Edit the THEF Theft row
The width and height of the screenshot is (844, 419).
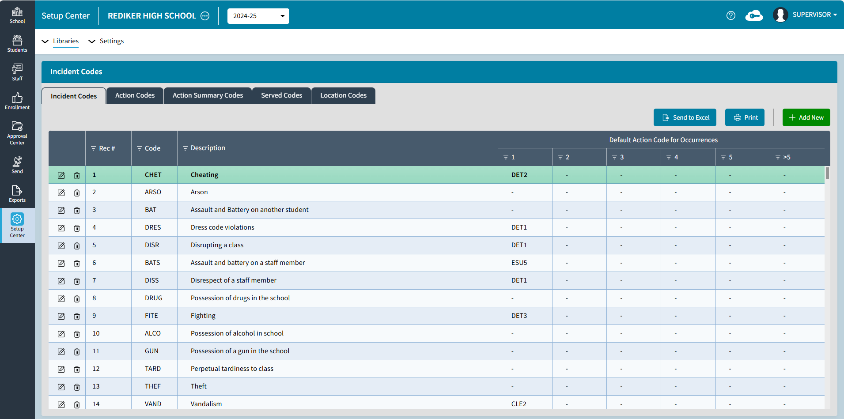61,387
